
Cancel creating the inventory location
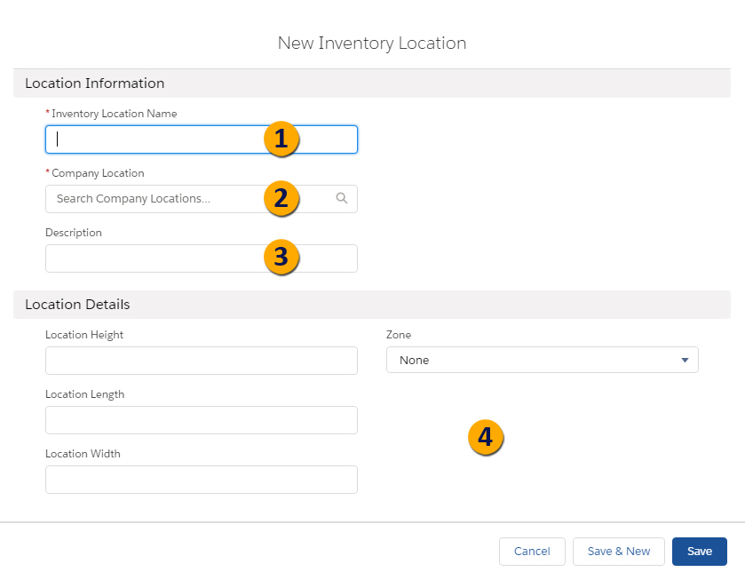(x=532, y=551)
